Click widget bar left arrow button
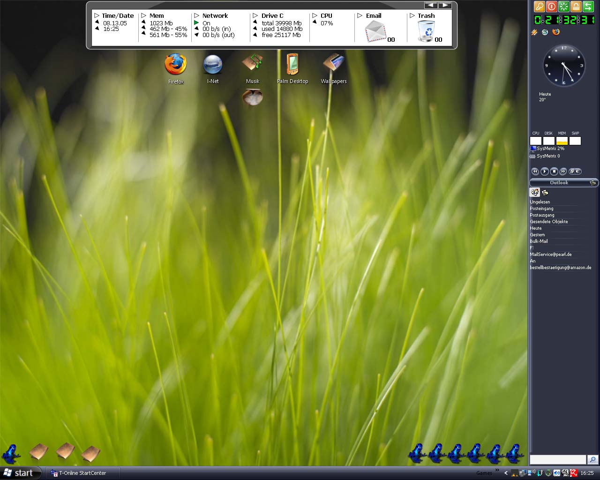 [431, 5]
